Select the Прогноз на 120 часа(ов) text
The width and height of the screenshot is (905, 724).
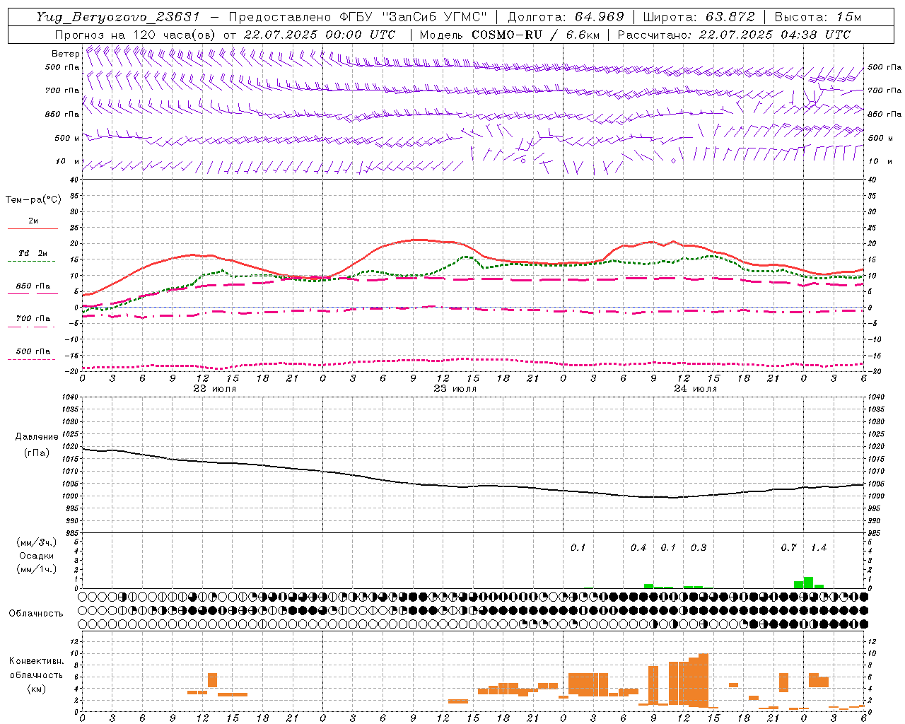136,35
